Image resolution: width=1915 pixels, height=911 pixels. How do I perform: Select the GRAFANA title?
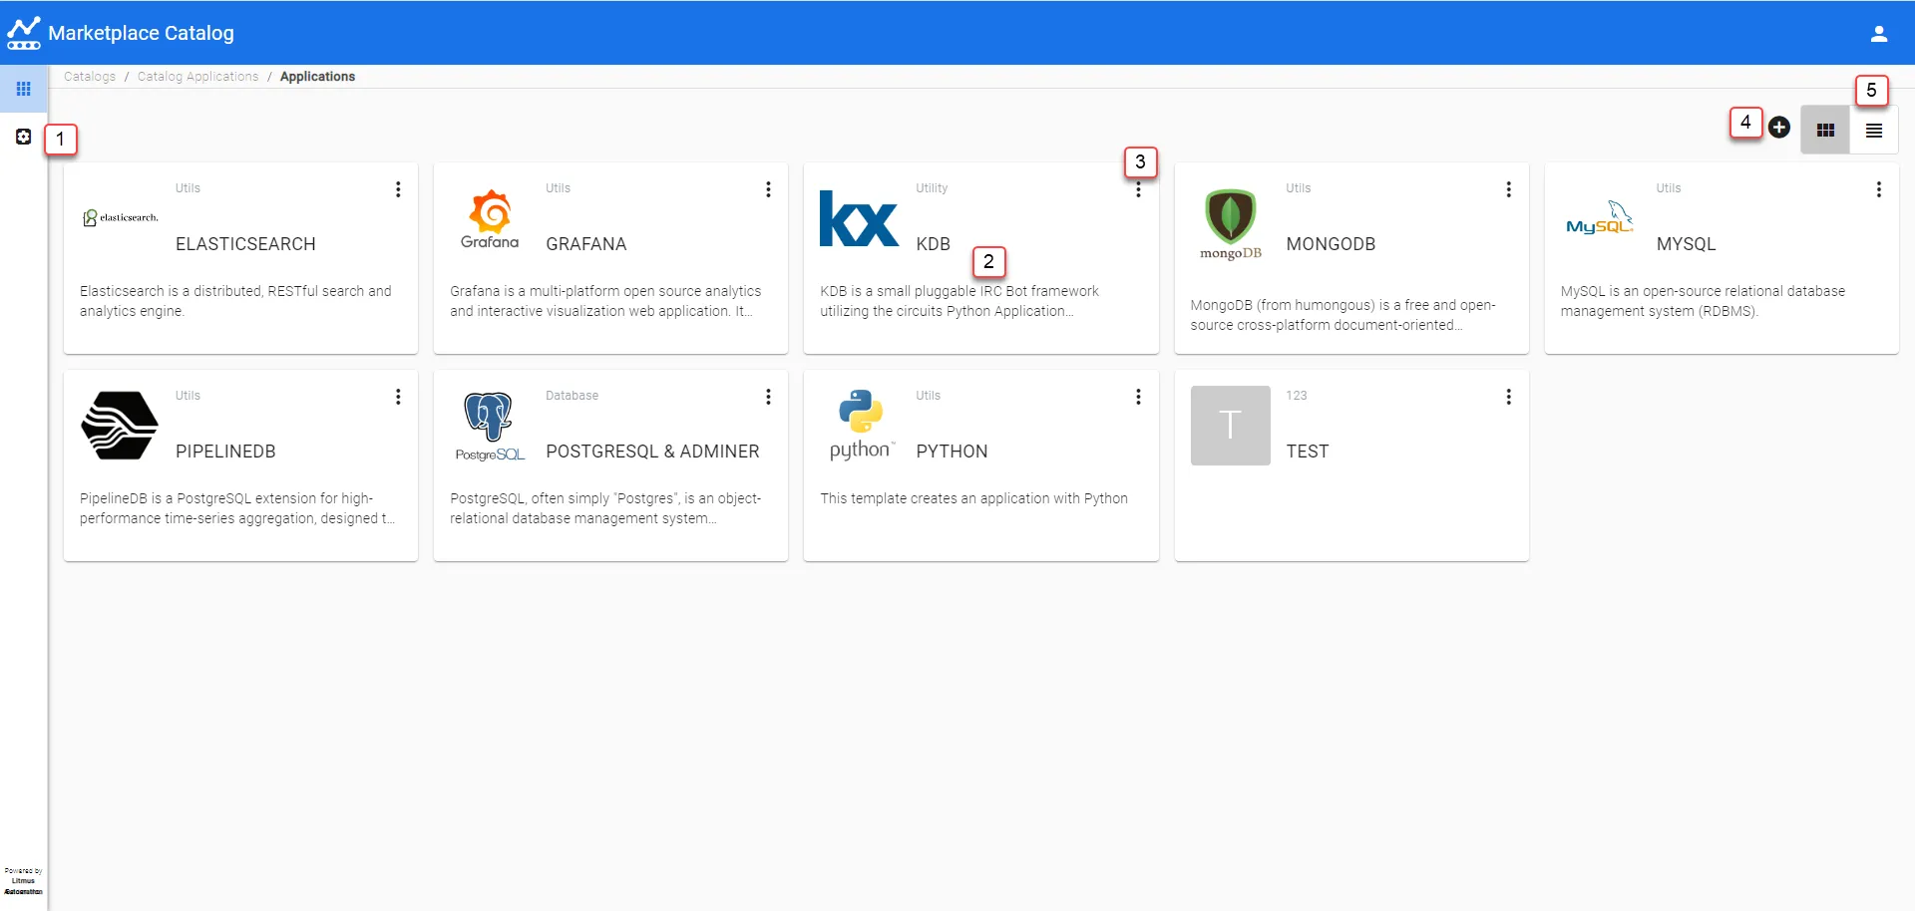(586, 244)
